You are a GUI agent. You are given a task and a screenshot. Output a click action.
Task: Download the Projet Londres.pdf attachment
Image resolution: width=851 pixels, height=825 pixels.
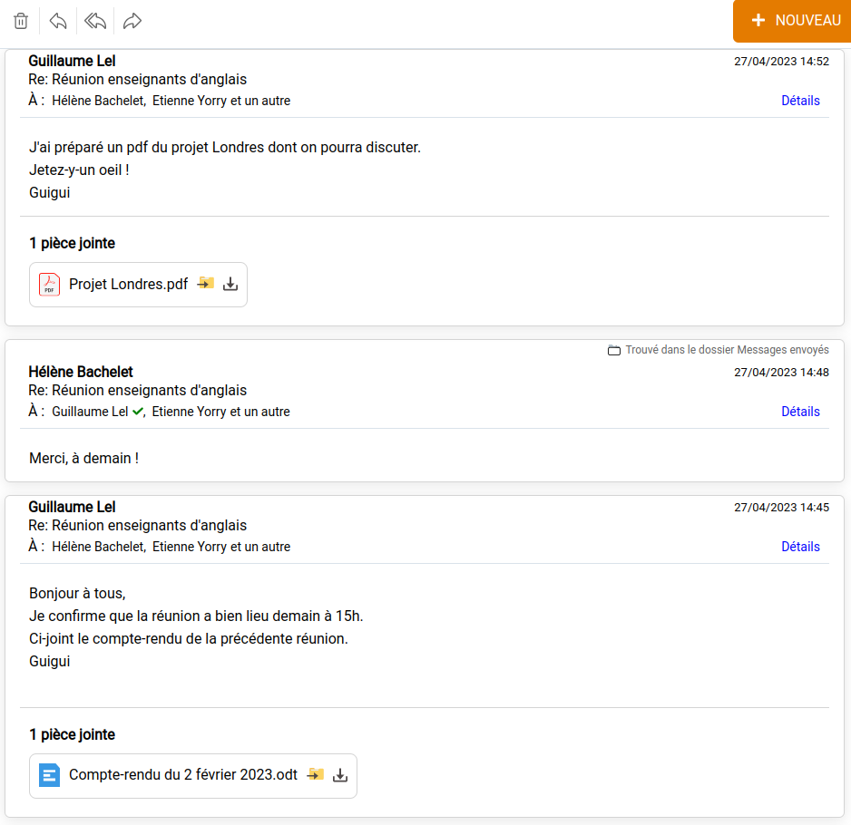pos(230,285)
